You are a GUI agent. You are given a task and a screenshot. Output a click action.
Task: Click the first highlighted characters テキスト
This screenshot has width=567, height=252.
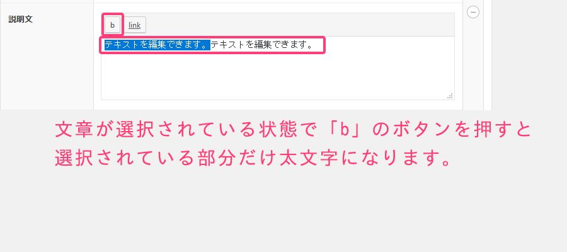[122, 45]
